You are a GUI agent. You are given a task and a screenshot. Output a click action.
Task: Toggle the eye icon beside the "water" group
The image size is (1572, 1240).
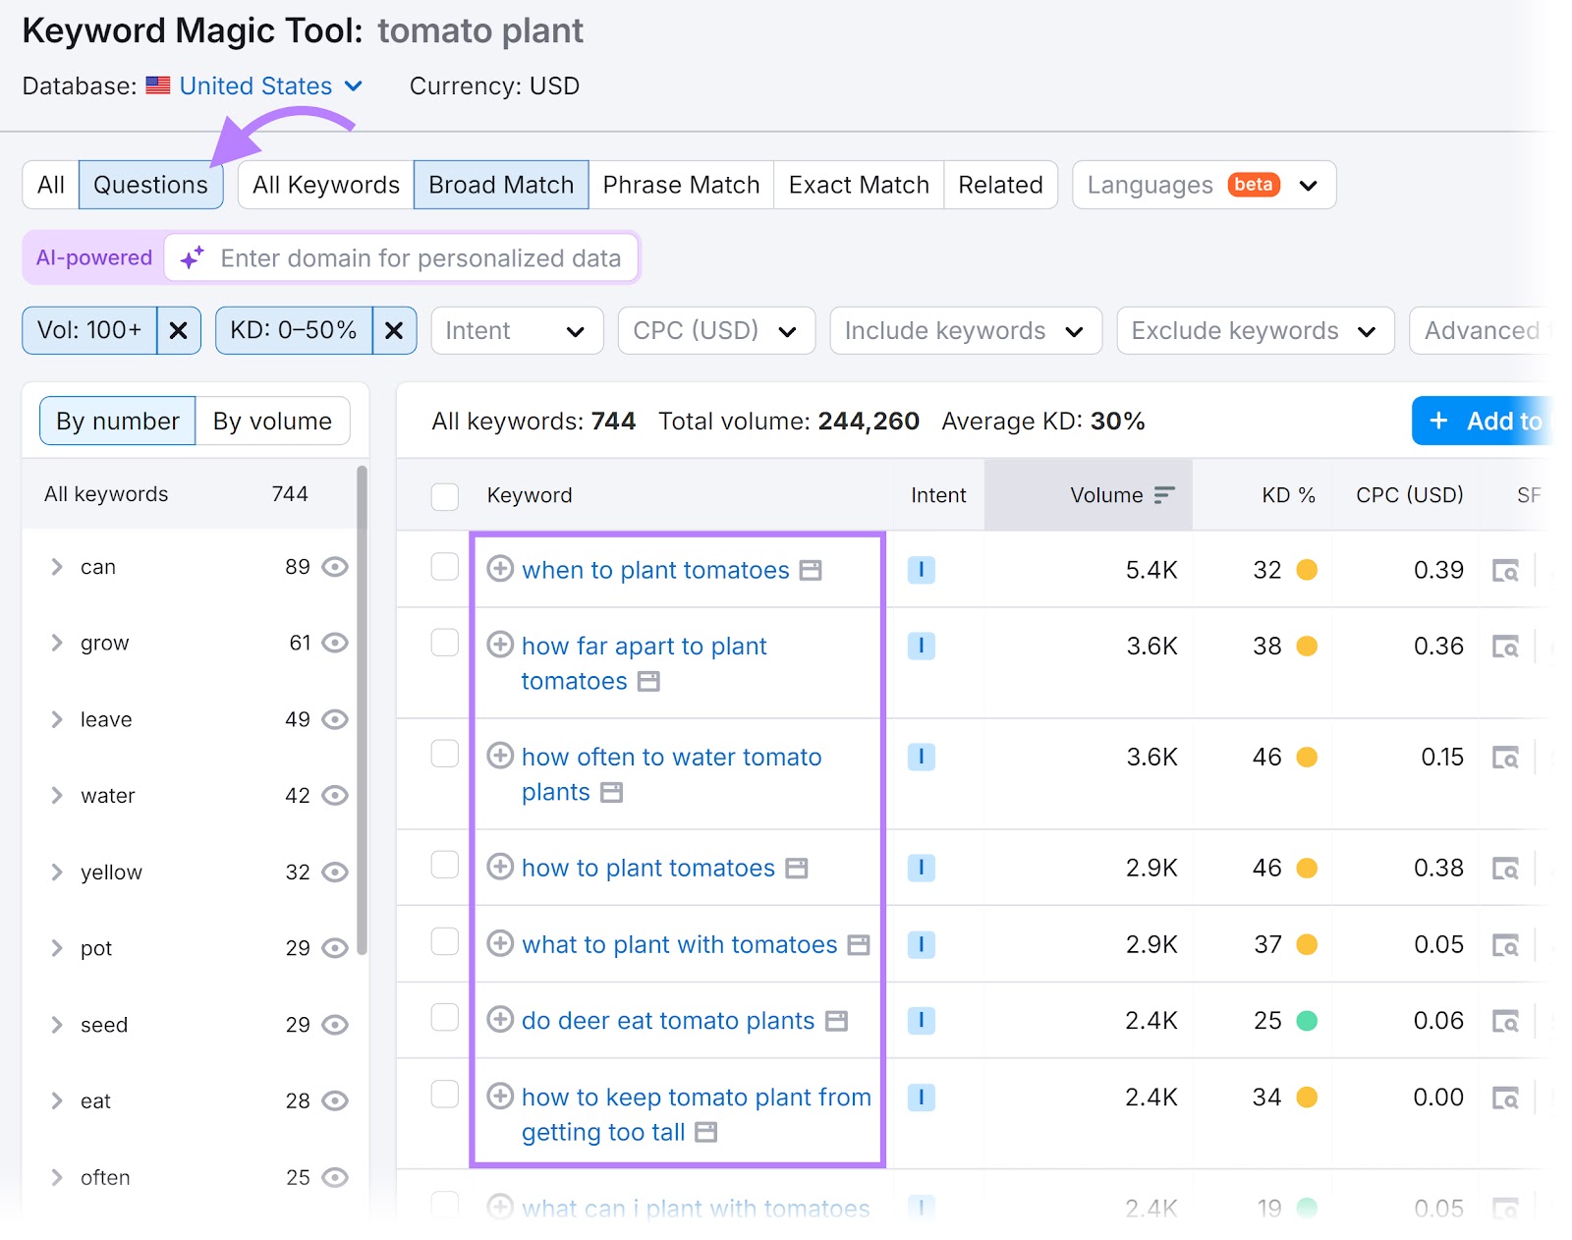point(335,796)
